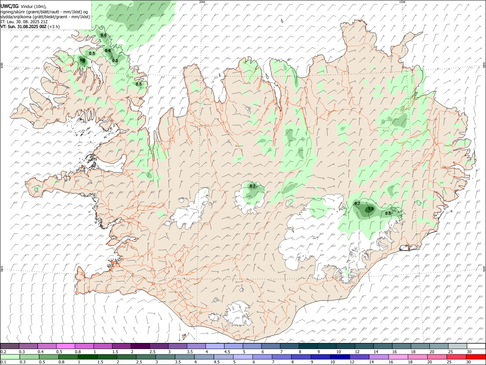Pick the white swatch after 30
This screenshot has width=486, height=365.
[476, 346]
